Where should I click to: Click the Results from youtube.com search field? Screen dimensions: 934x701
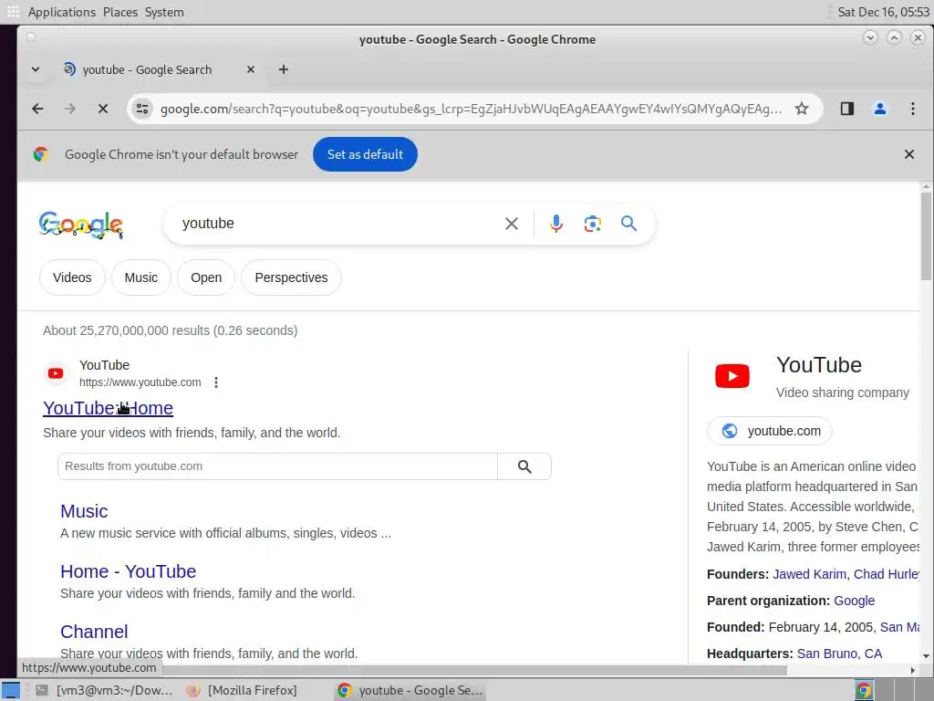click(x=277, y=466)
